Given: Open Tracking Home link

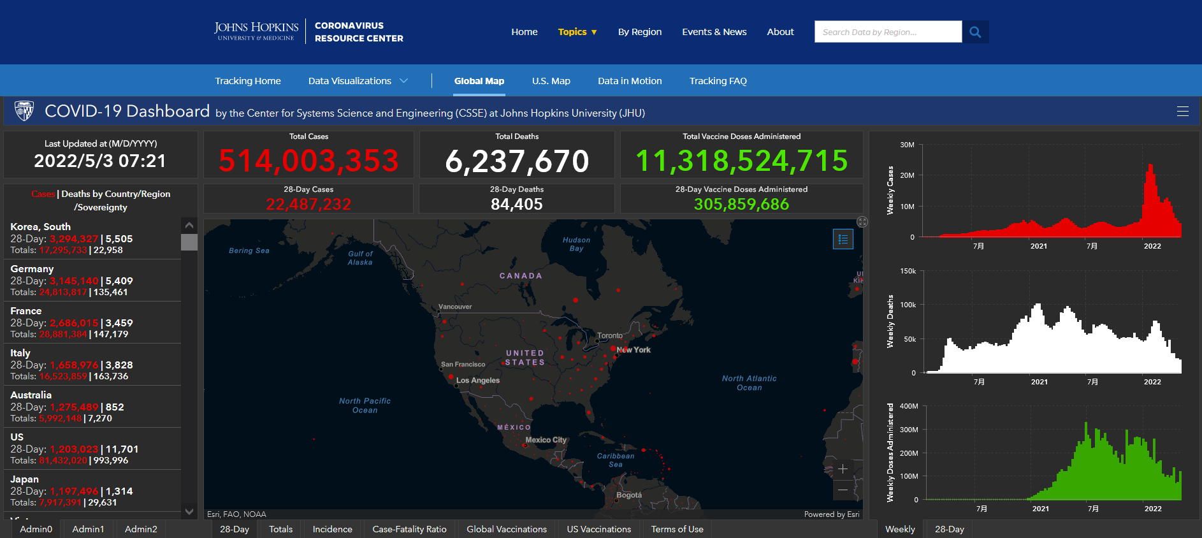Looking at the screenshot, I should (248, 81).
